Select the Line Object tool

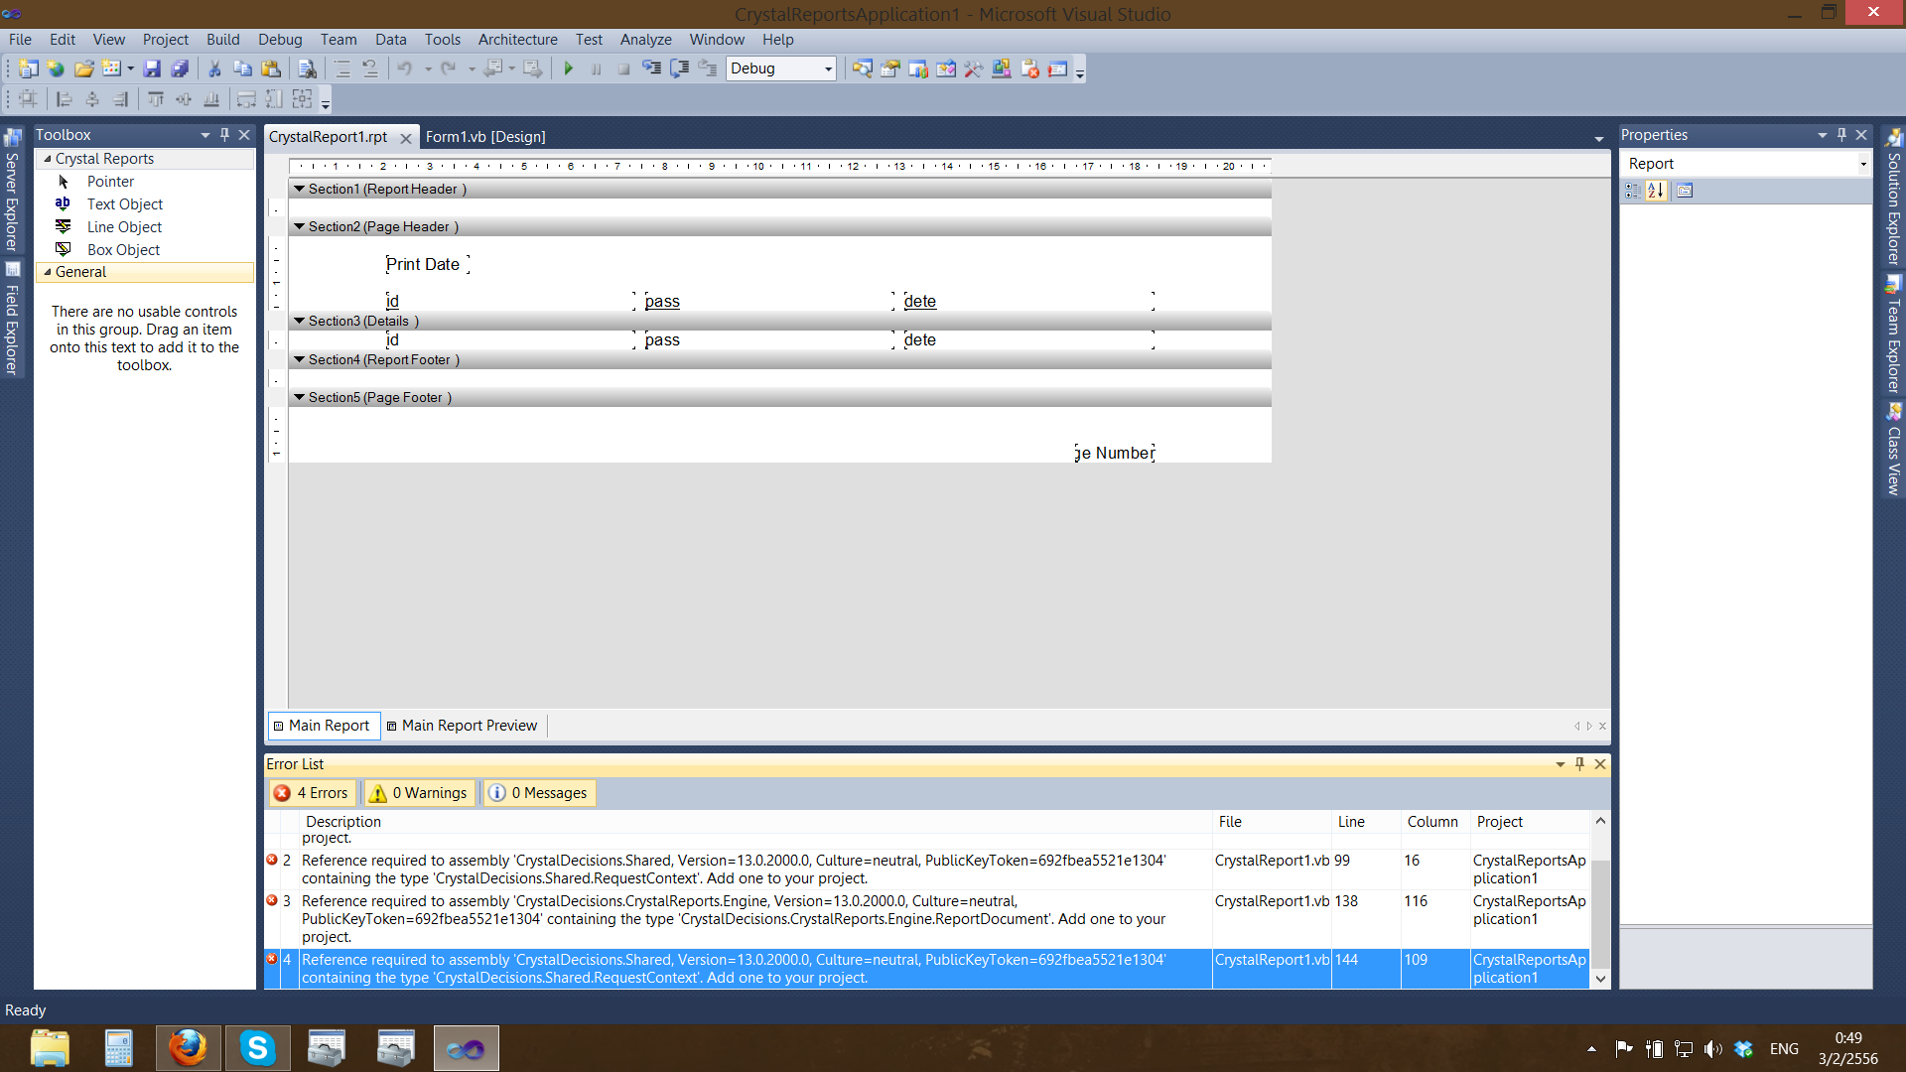pyautogui.click(x=124, y=227)
